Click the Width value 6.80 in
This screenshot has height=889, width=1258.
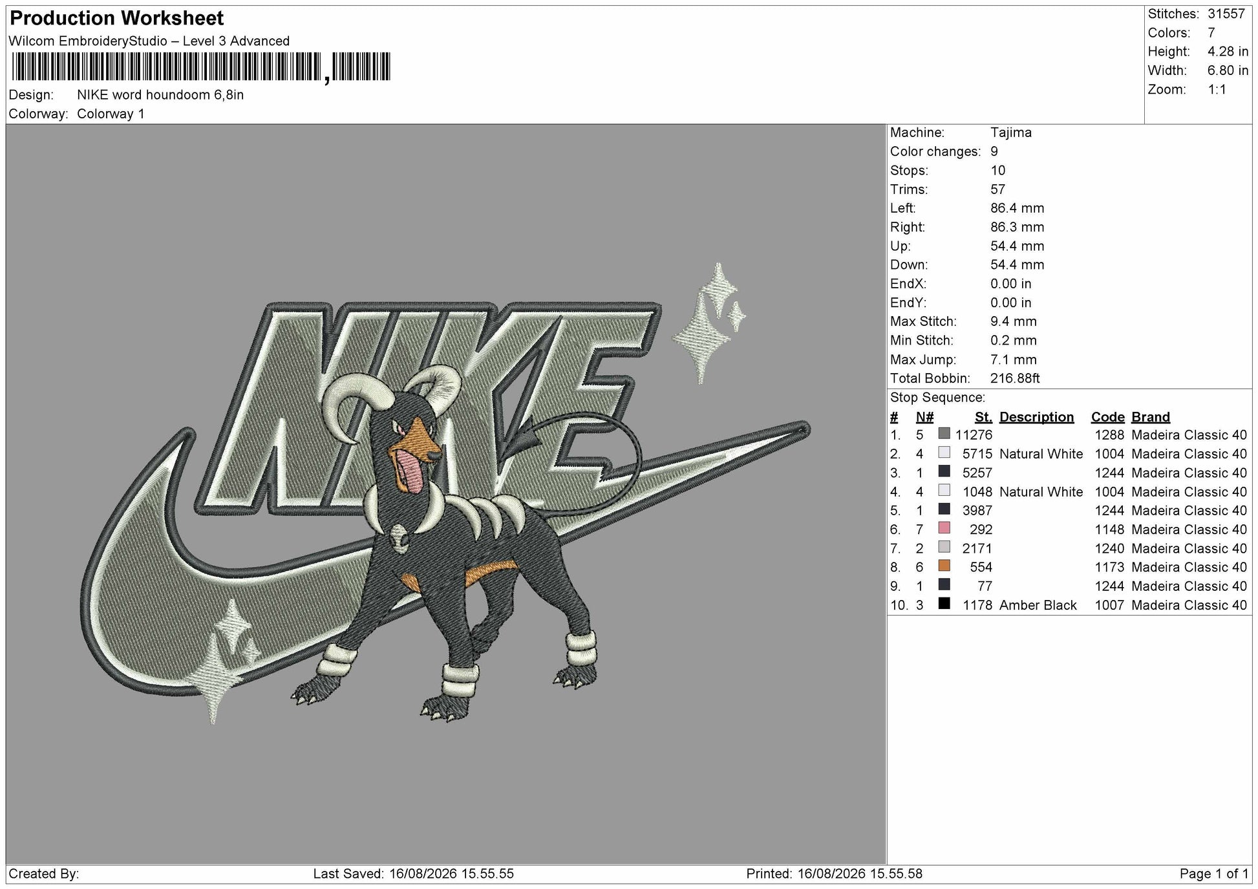tap(1228, 70)
